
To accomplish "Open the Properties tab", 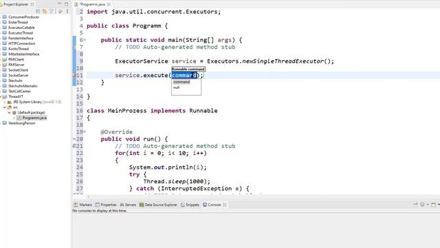I will (106, 205).
